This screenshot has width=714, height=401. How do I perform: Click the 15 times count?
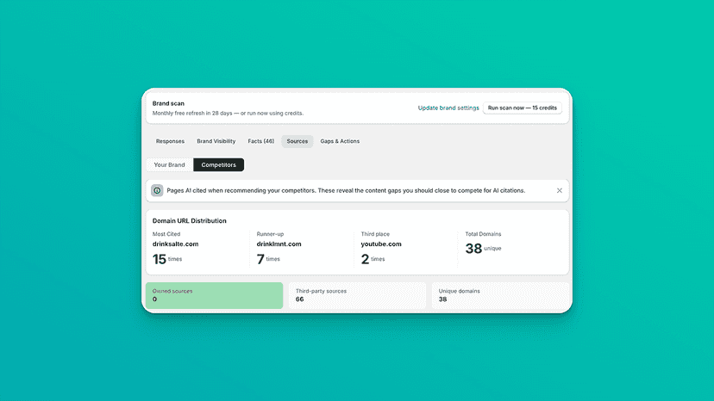[166, 259]
